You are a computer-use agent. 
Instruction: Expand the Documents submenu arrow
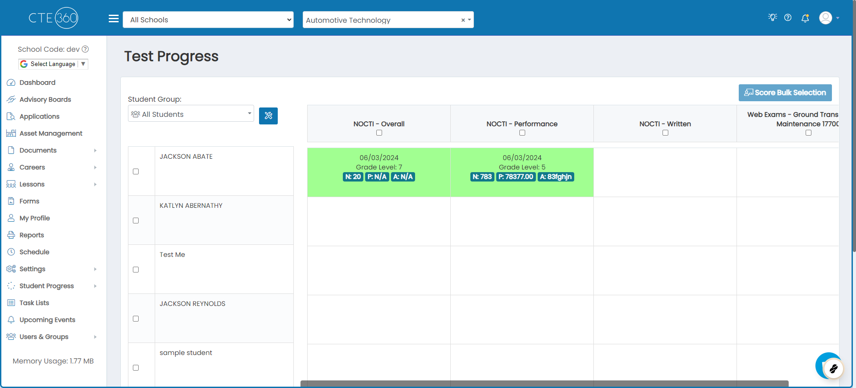[x=95, y=151]
